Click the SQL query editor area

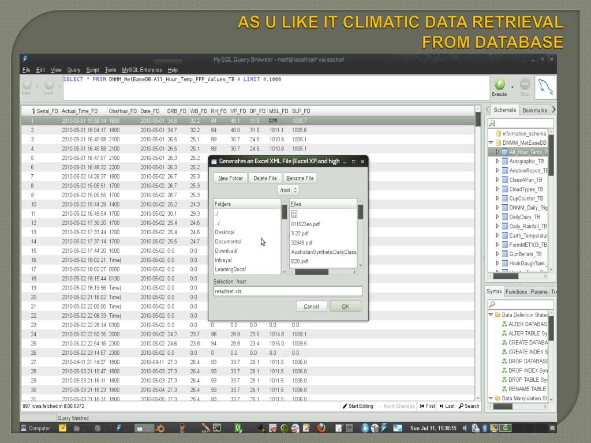point(276,88)
